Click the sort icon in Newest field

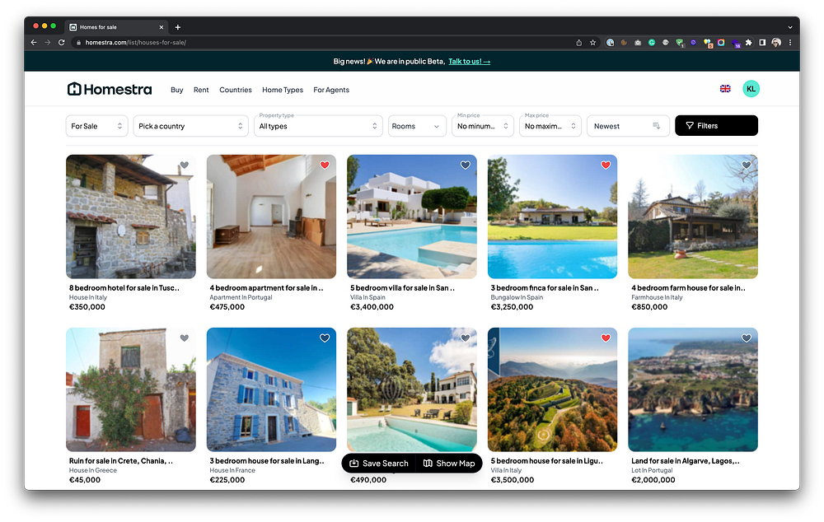[657, 125]
